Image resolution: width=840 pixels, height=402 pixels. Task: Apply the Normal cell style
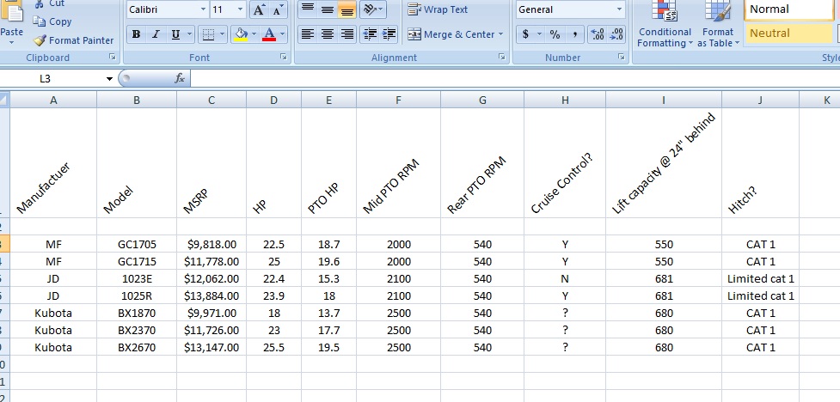coord(788,9)
